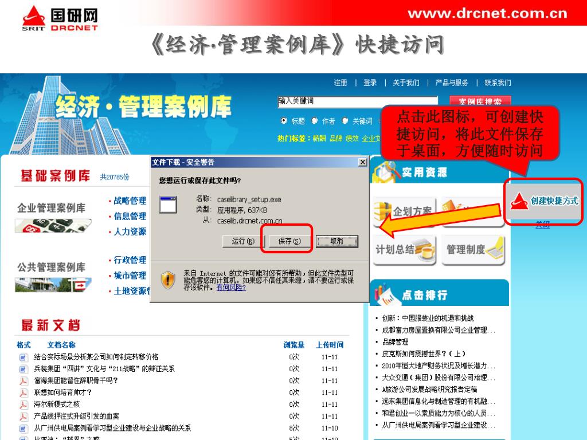
Task: Click the application file icon in dialog
Action: (x=168, y=205)
